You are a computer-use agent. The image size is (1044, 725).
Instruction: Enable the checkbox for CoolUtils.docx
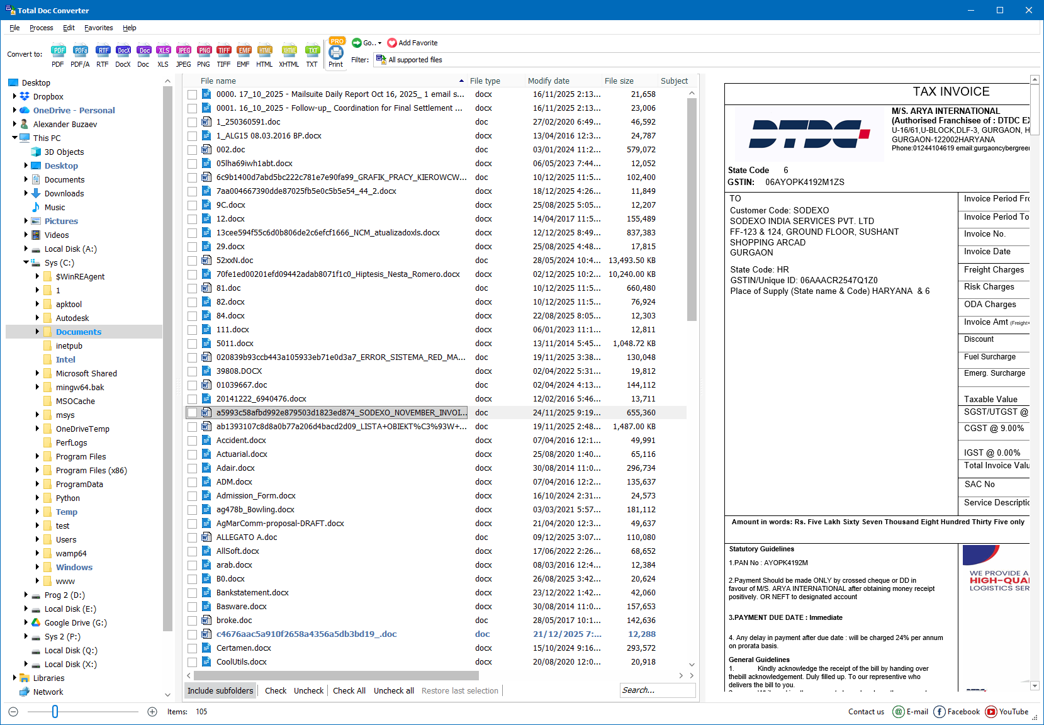[x=193, y=661]
